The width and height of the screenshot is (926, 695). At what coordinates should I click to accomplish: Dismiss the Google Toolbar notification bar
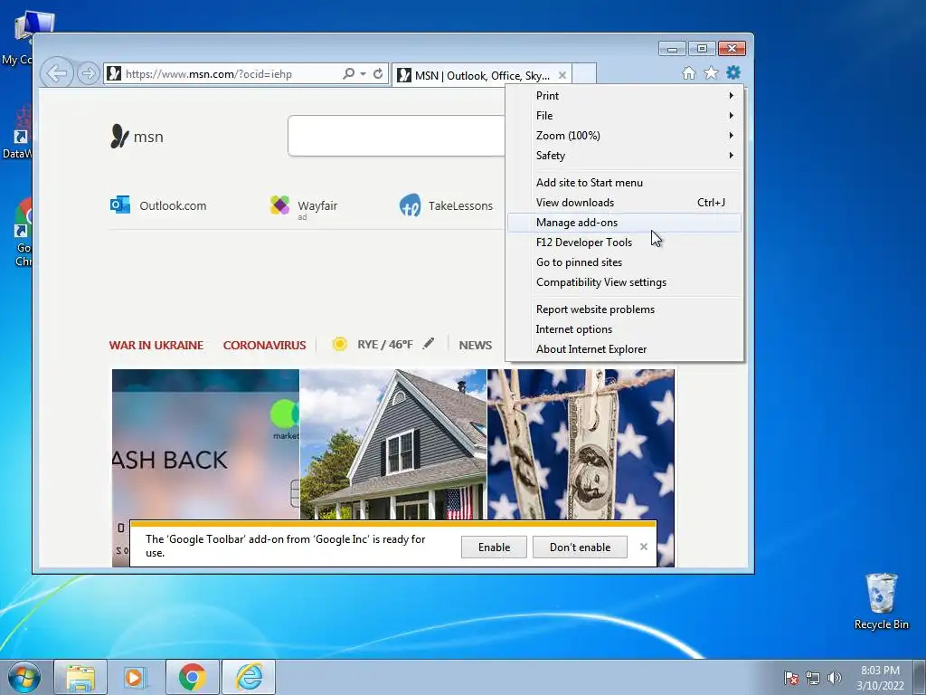coord(644,547)
